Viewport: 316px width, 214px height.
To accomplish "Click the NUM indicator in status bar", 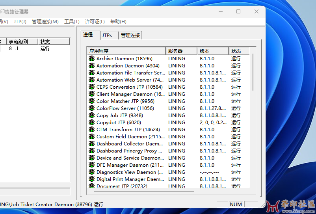I will tap(236, 204).
